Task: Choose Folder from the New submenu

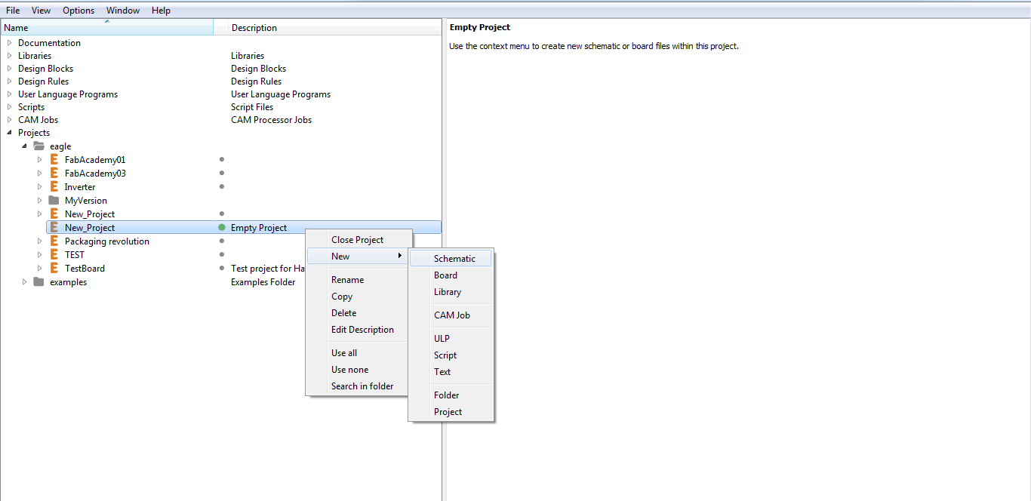Action: (451, 395)
